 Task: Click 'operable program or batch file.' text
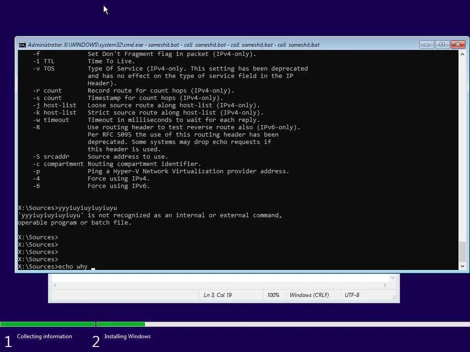[x=75, y=222]
